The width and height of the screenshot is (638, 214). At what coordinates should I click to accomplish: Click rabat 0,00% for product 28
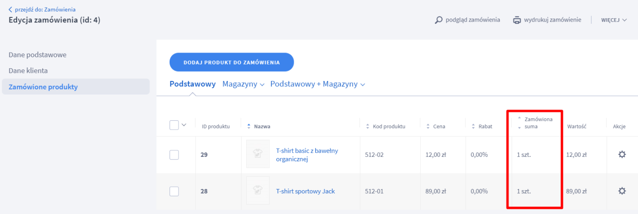point(479,191)
